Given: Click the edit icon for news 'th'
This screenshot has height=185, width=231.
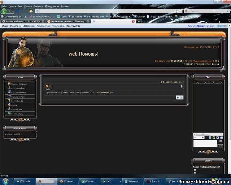Looking at the screenshot, I should [x=178, y=98].
